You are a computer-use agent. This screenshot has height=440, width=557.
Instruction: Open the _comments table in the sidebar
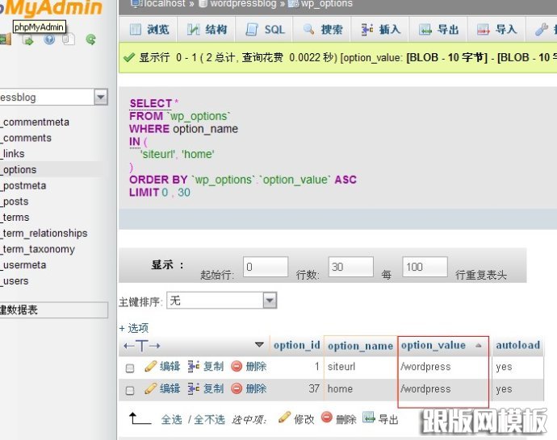point(26,138)
